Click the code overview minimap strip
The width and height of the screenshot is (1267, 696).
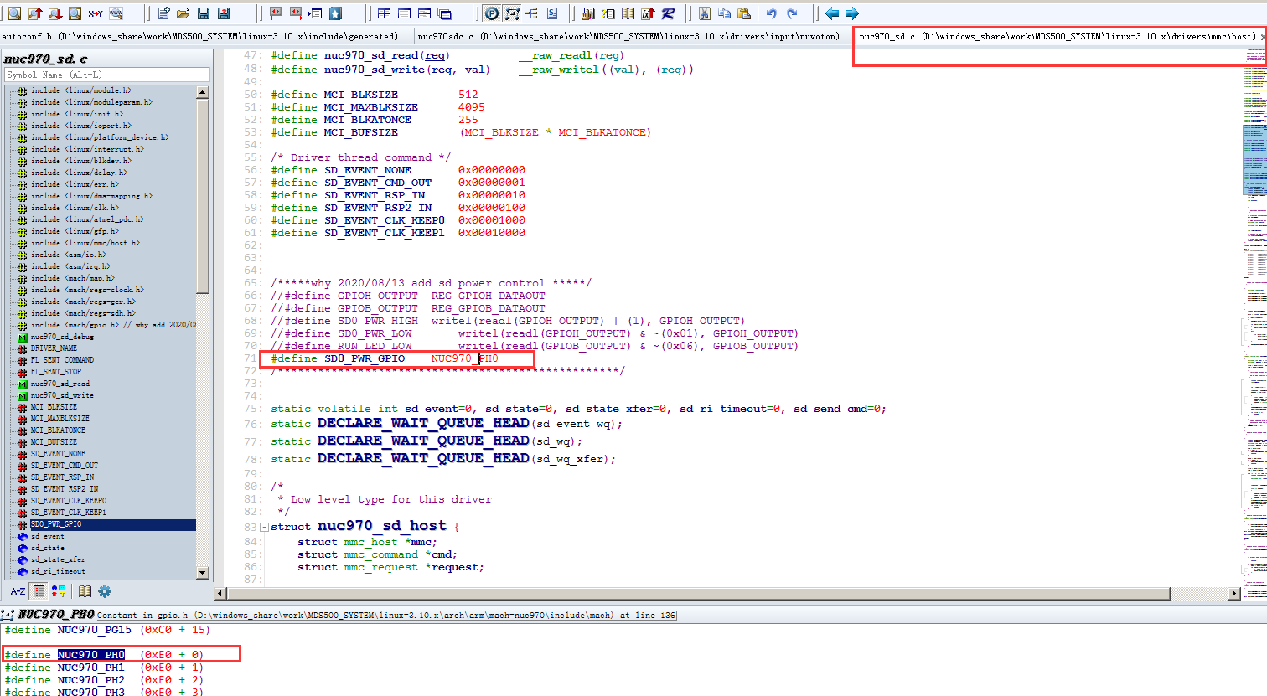click(x=1254, y=322)
